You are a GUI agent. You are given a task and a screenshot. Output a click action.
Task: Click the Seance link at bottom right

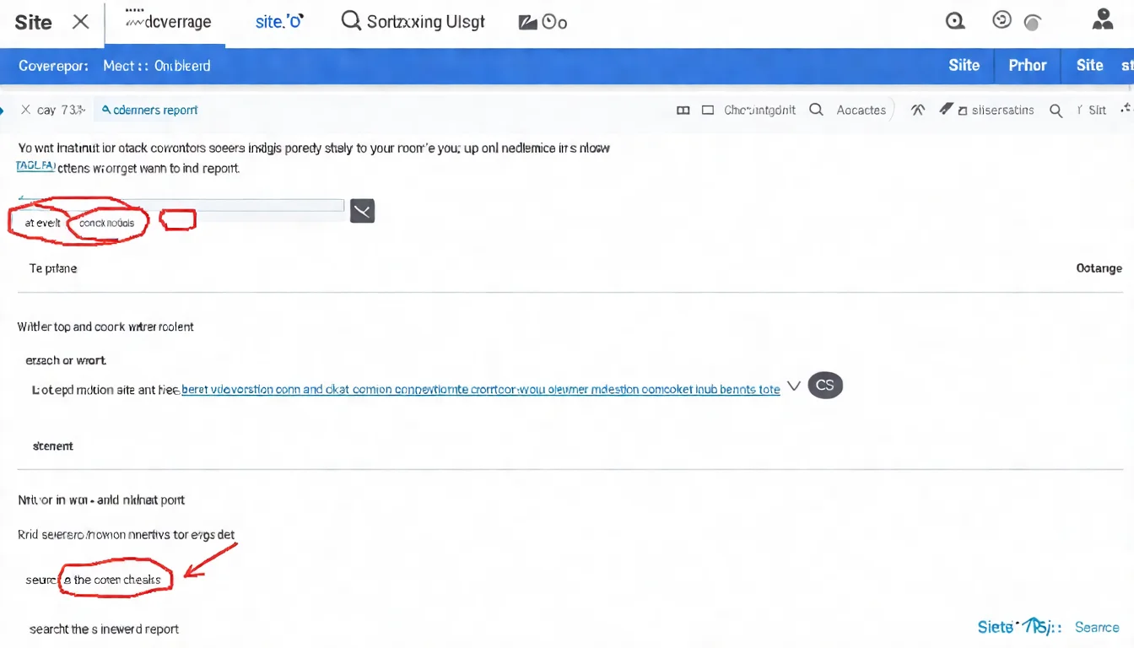tap(1096, 627)
